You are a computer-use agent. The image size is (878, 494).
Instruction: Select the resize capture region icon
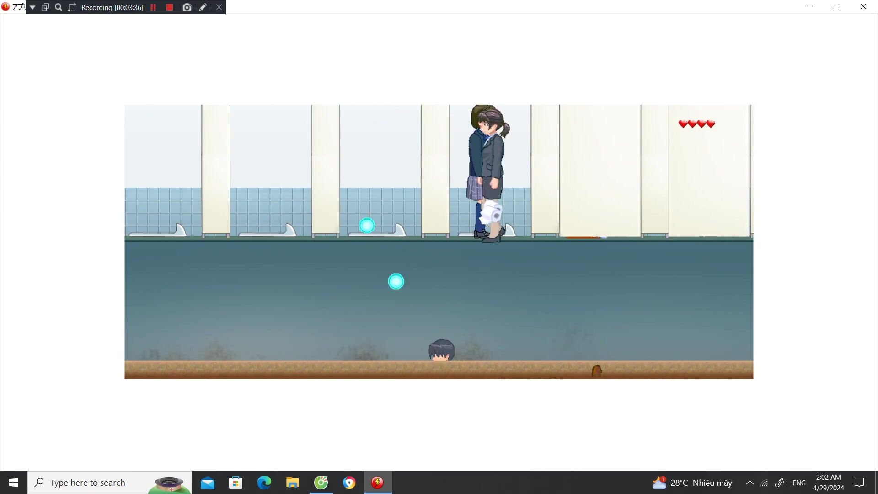pos(72,7)
